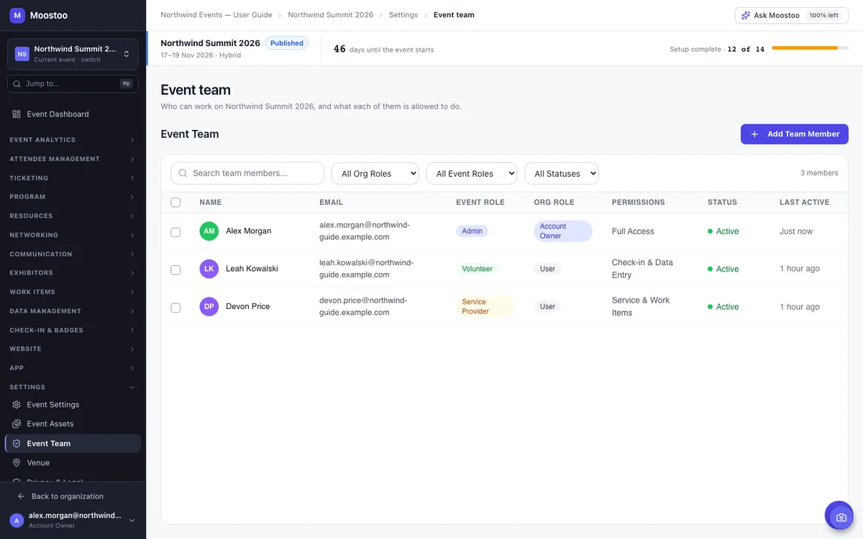Click the Event Dashboard grid icon
Screen dimensions: 863x539
[17, 114]
